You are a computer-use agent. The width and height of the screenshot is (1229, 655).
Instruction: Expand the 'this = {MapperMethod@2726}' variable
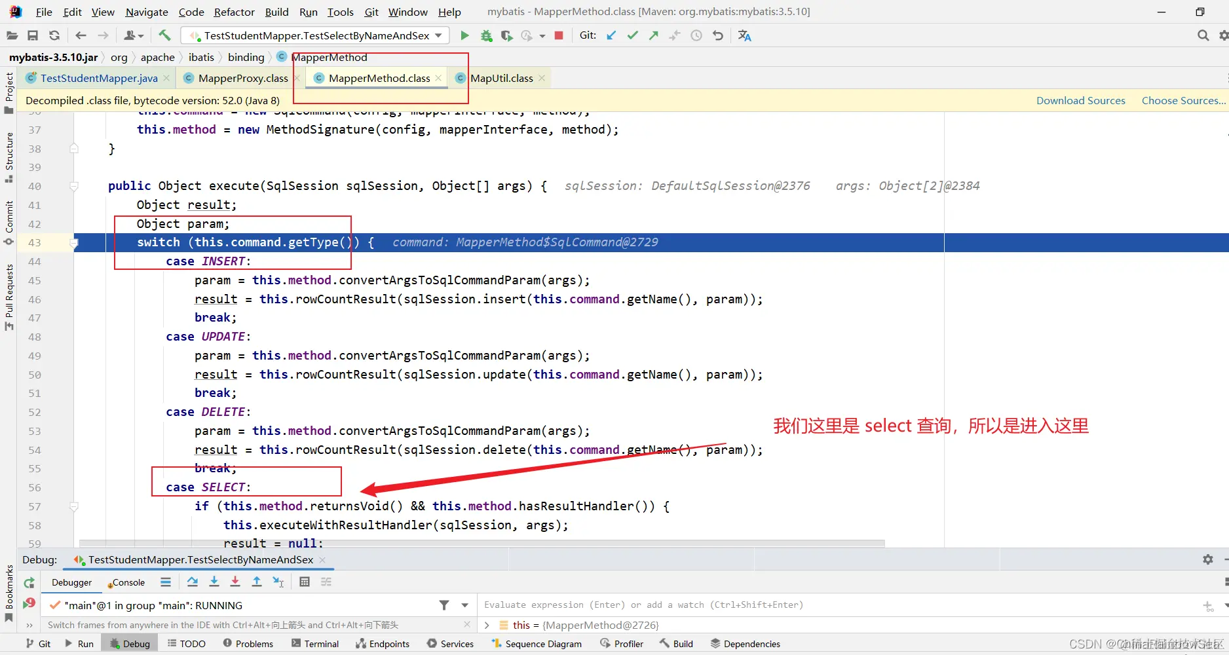click(487, 625)
